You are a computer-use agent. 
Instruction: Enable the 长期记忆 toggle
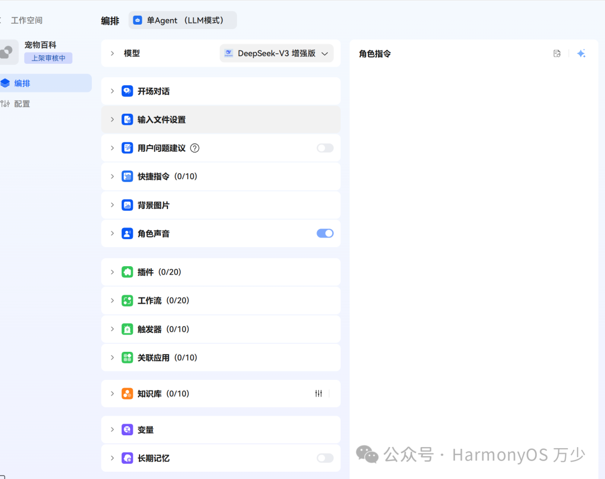coord(325,458)
